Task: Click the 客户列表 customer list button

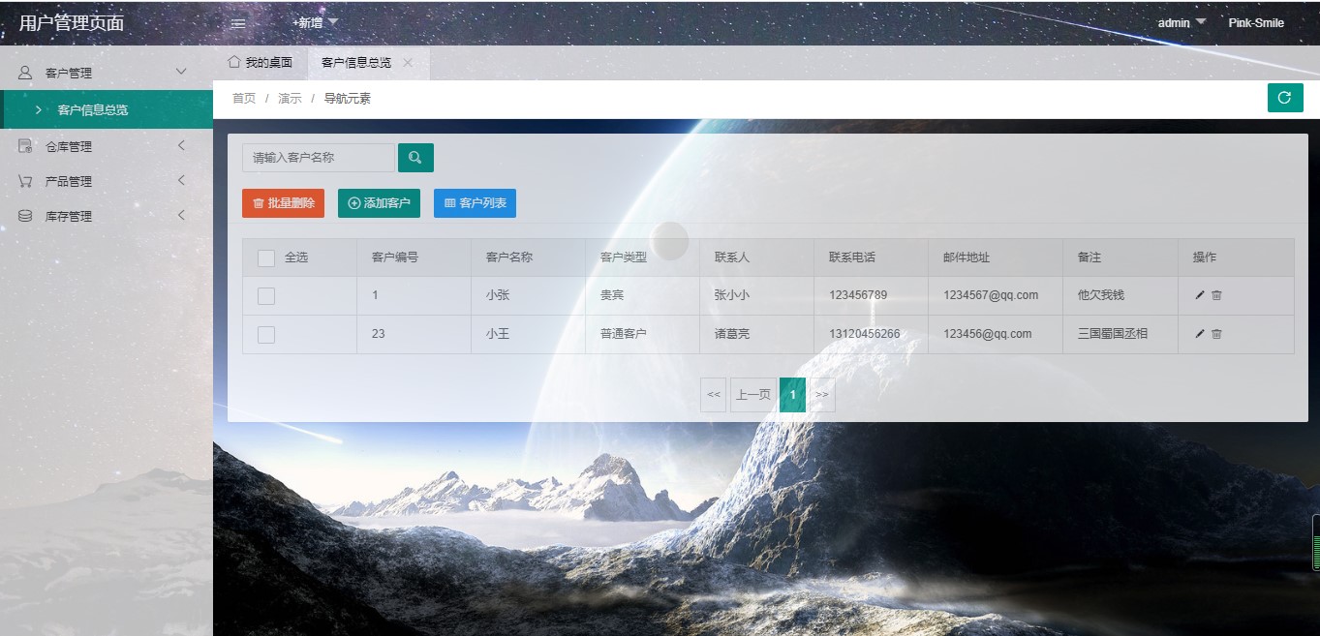Action: [475, 203]
